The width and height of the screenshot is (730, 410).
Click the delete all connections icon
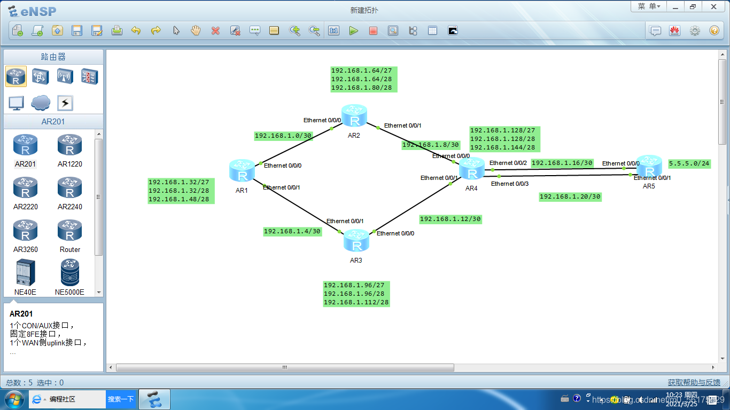[235, 30]
